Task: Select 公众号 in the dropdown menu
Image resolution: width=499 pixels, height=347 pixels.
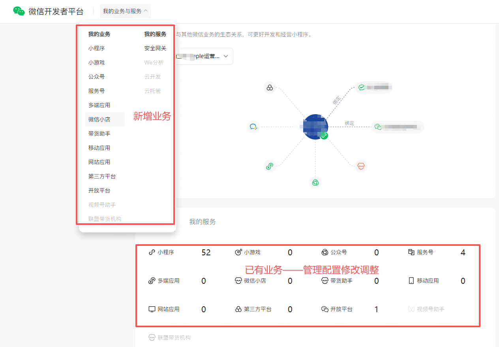Action: click(97, 77)
